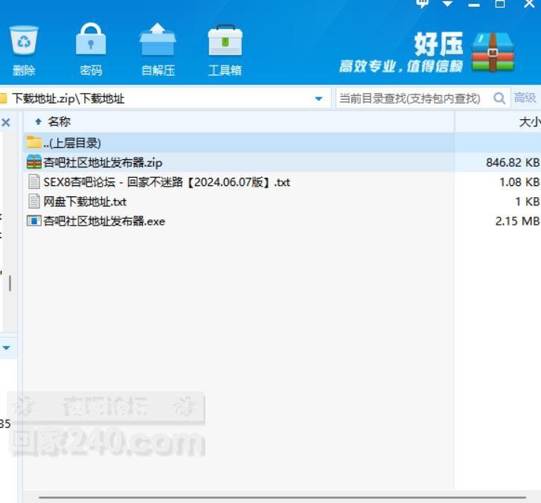Screen dimensions: 541x503
Task: Click the folder icon of 上层目录
Action: click(33, 142)
